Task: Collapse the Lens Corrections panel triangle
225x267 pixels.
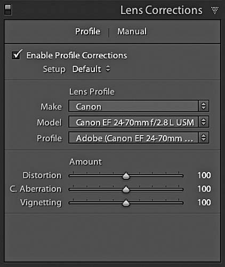Action: pyautogui.click(x=215, y=10)
